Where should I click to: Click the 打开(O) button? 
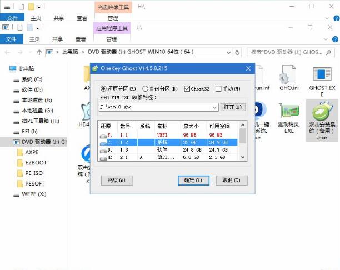(232, 107)
